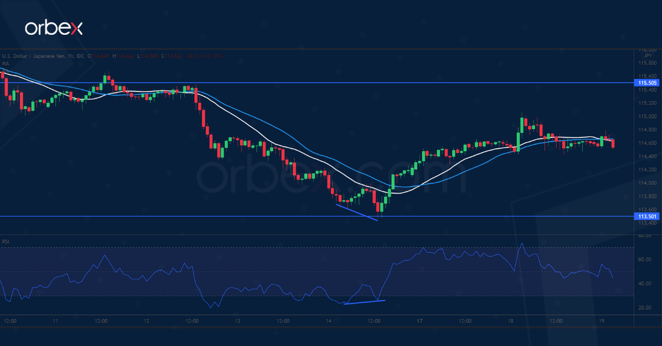Click the open value O114.649

(99, 56)
